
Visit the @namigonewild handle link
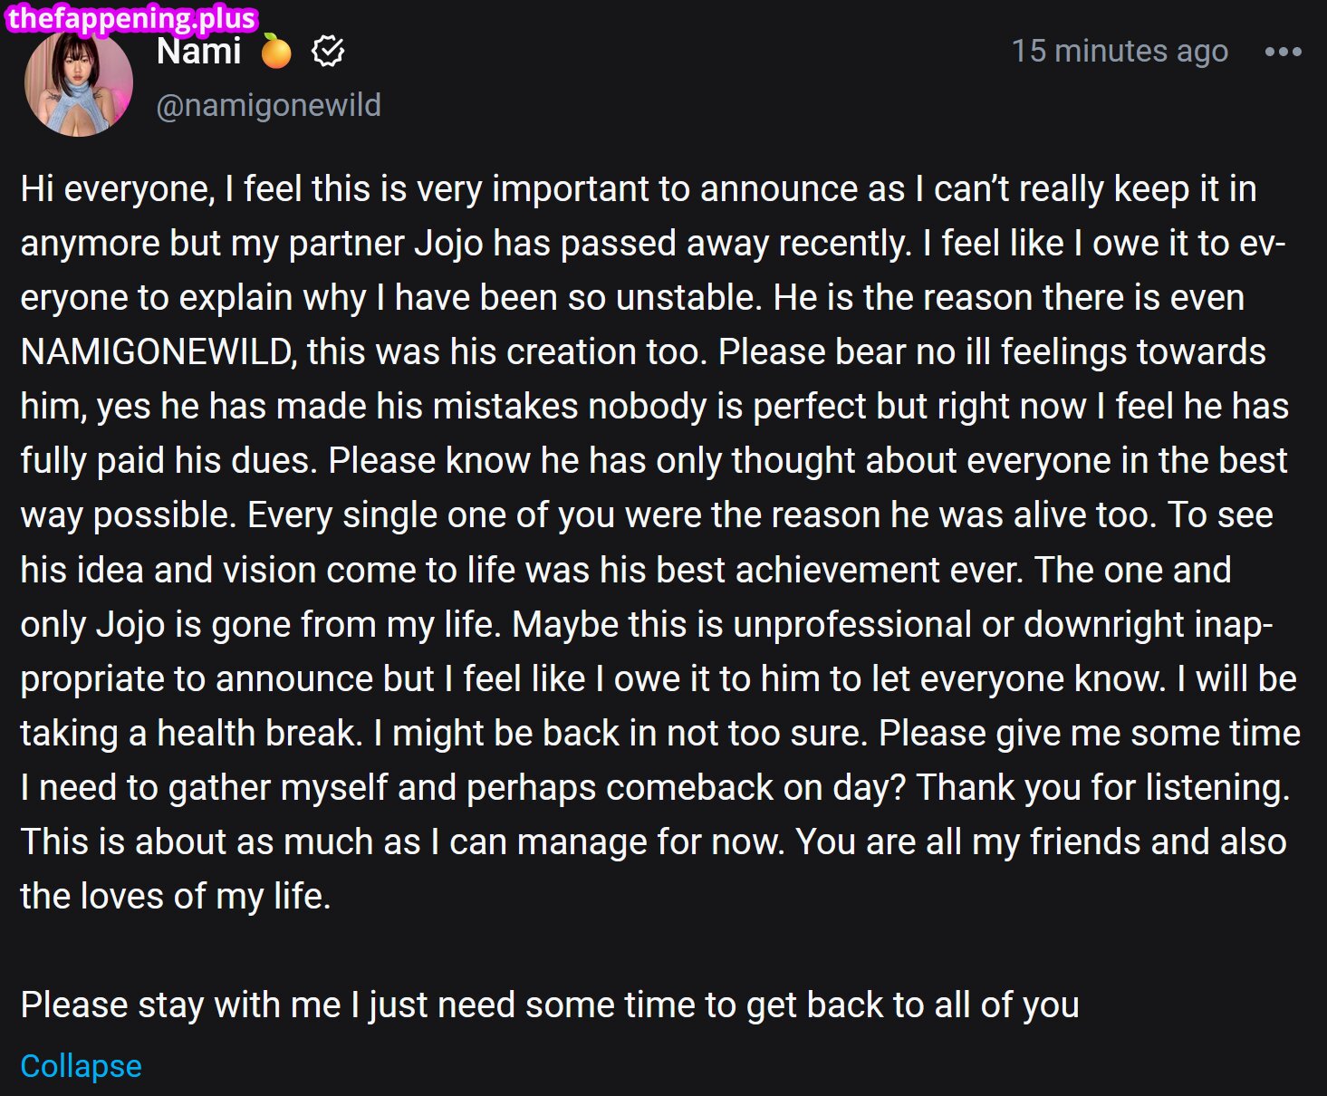268,105
